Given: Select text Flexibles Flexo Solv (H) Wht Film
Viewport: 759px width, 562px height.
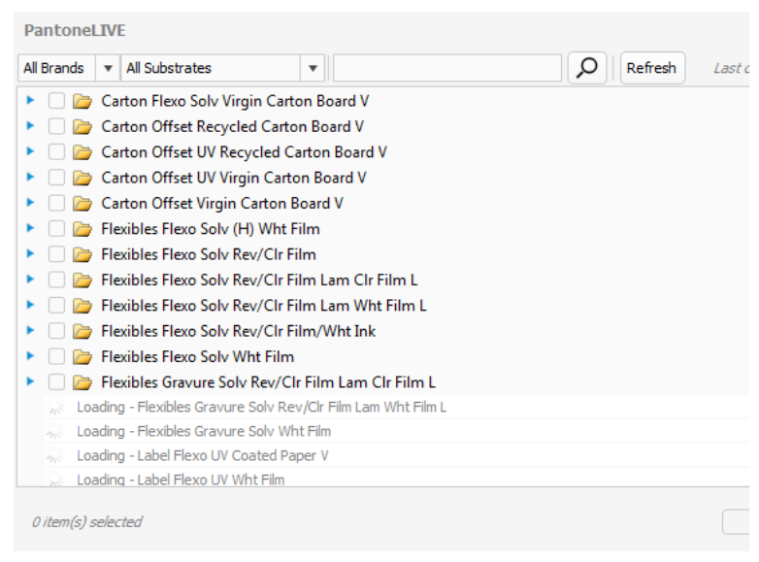Looking at the screenshot, I should [x=211, y=229].
